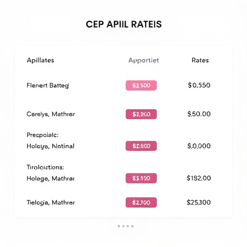
Task: Click the Tirolorctiona section label
Action: pyautogui.click(x=45, y=167)
